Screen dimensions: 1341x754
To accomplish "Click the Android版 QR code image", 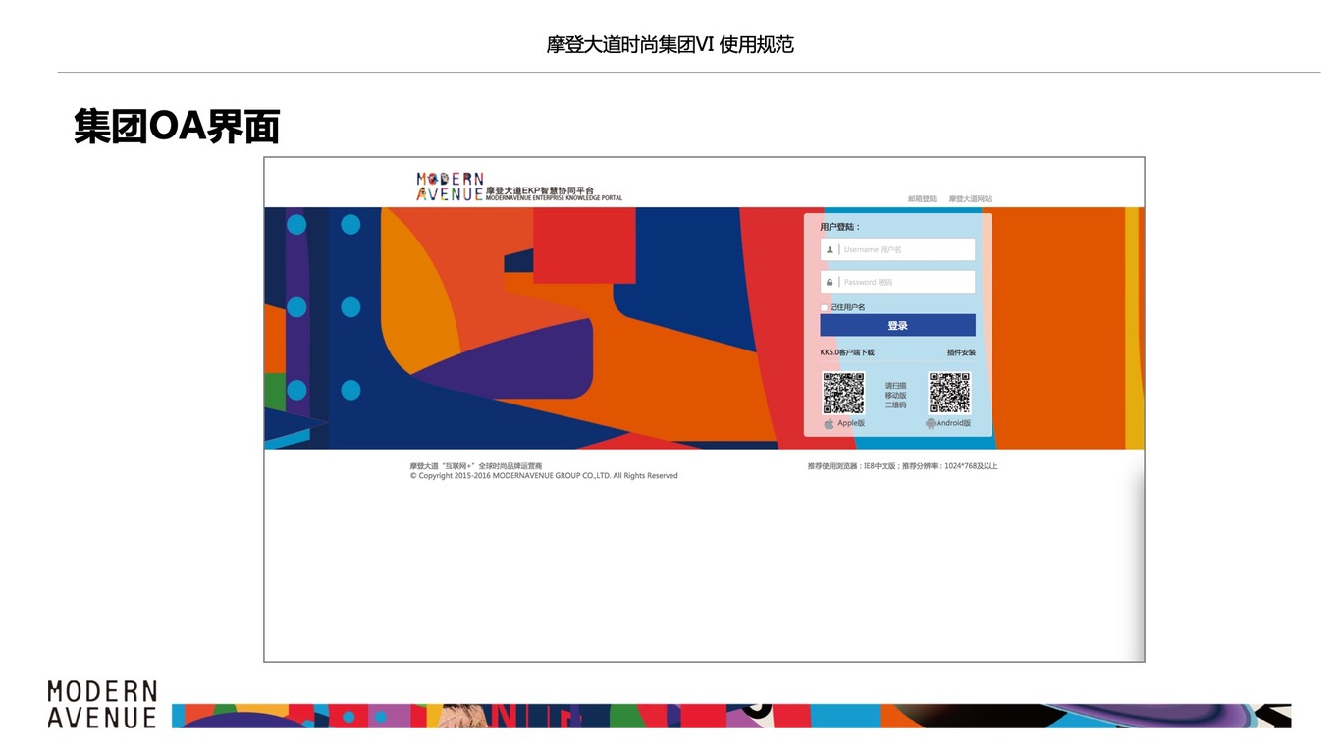I will pyautogui.click(x=949, y=393).
